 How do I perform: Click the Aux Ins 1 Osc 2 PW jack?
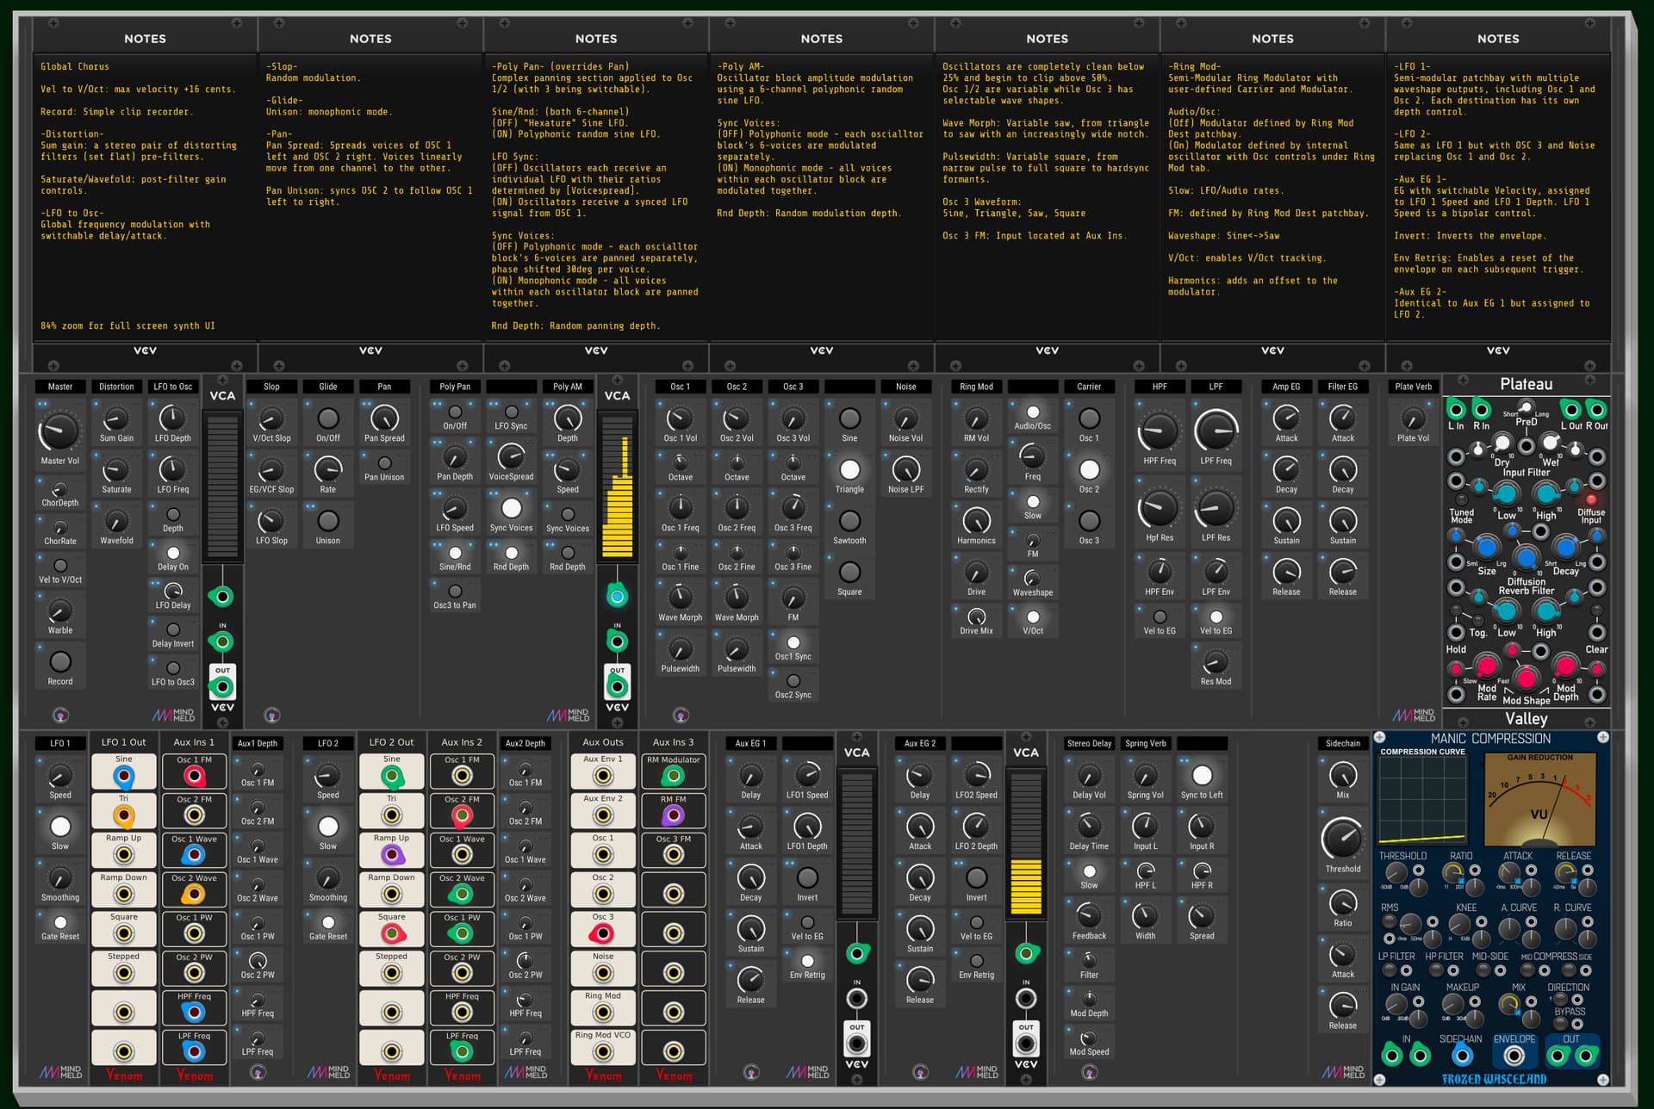tap(195, 973)
